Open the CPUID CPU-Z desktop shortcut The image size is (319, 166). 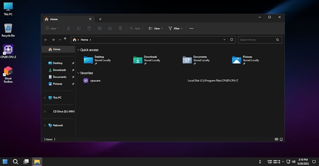pos(8,50)
